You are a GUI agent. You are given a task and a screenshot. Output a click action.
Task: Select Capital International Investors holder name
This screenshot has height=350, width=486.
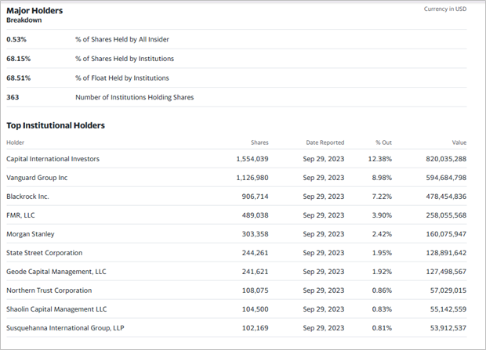53,159
